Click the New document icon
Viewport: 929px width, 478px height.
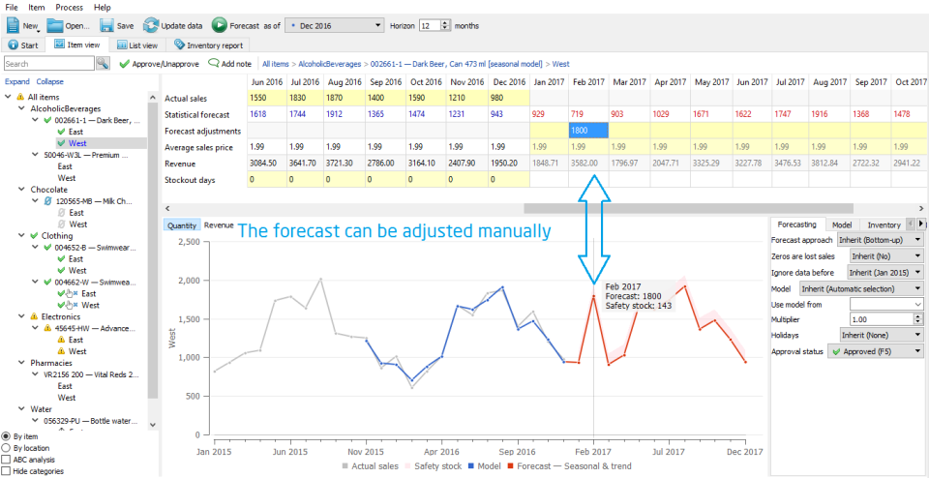(13, 25)
